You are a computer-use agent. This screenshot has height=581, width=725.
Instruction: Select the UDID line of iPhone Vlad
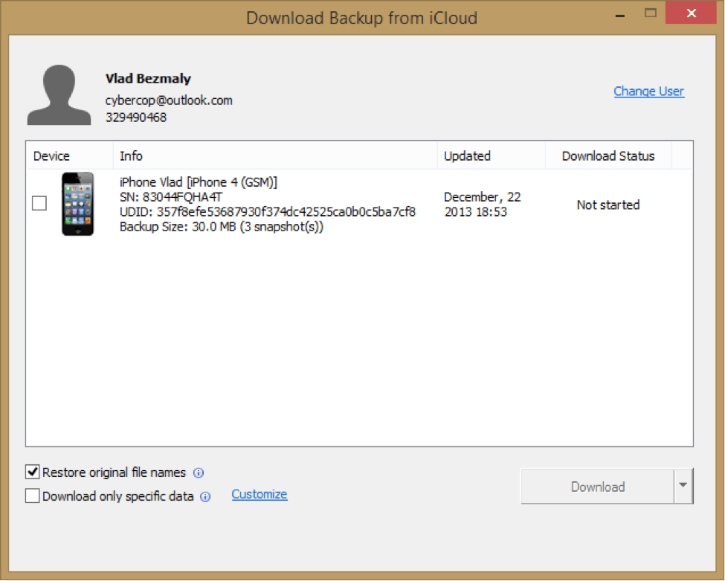point(268,212)
